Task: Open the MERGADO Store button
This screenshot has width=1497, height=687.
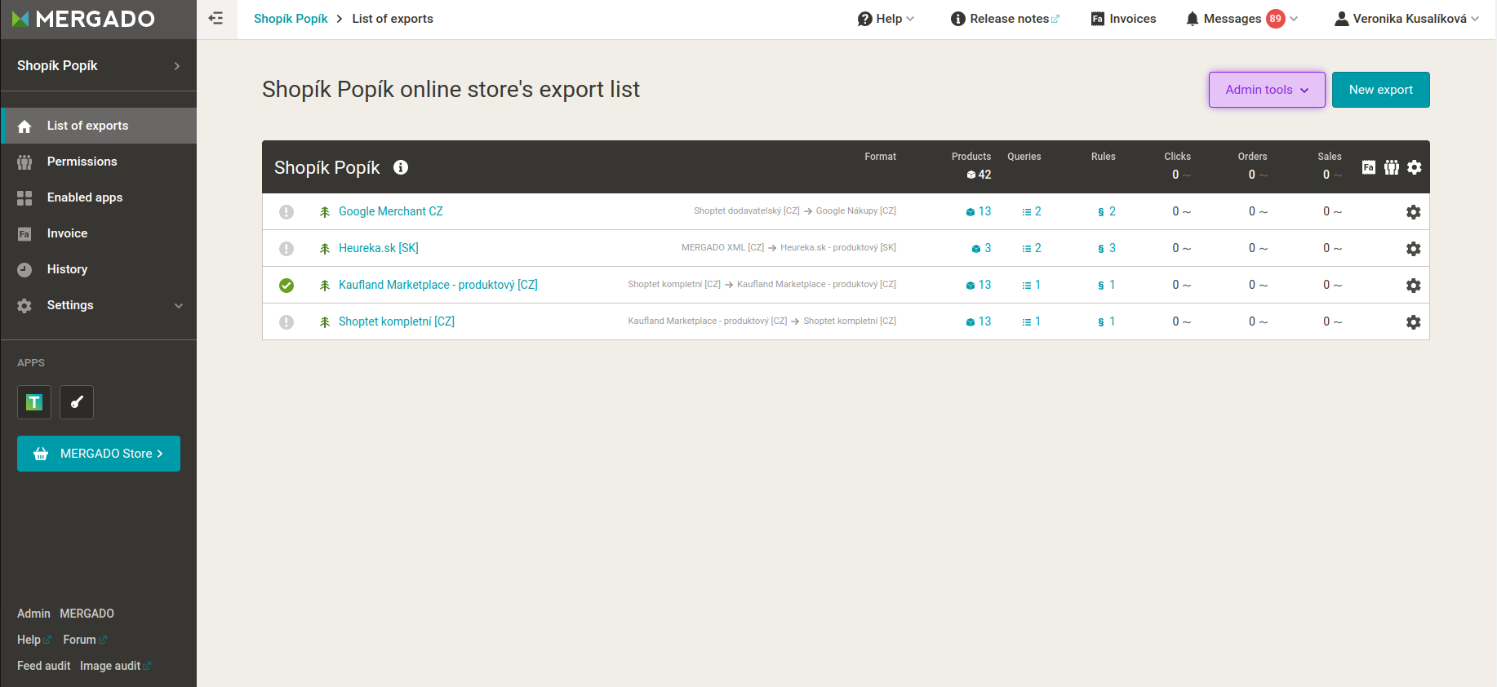Action: [99, 454]
